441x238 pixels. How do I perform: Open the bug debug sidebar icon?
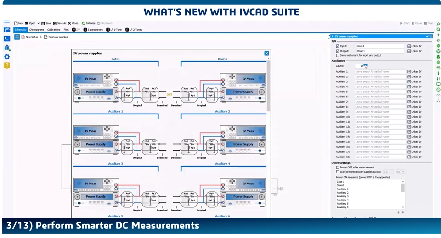[7, 48]
